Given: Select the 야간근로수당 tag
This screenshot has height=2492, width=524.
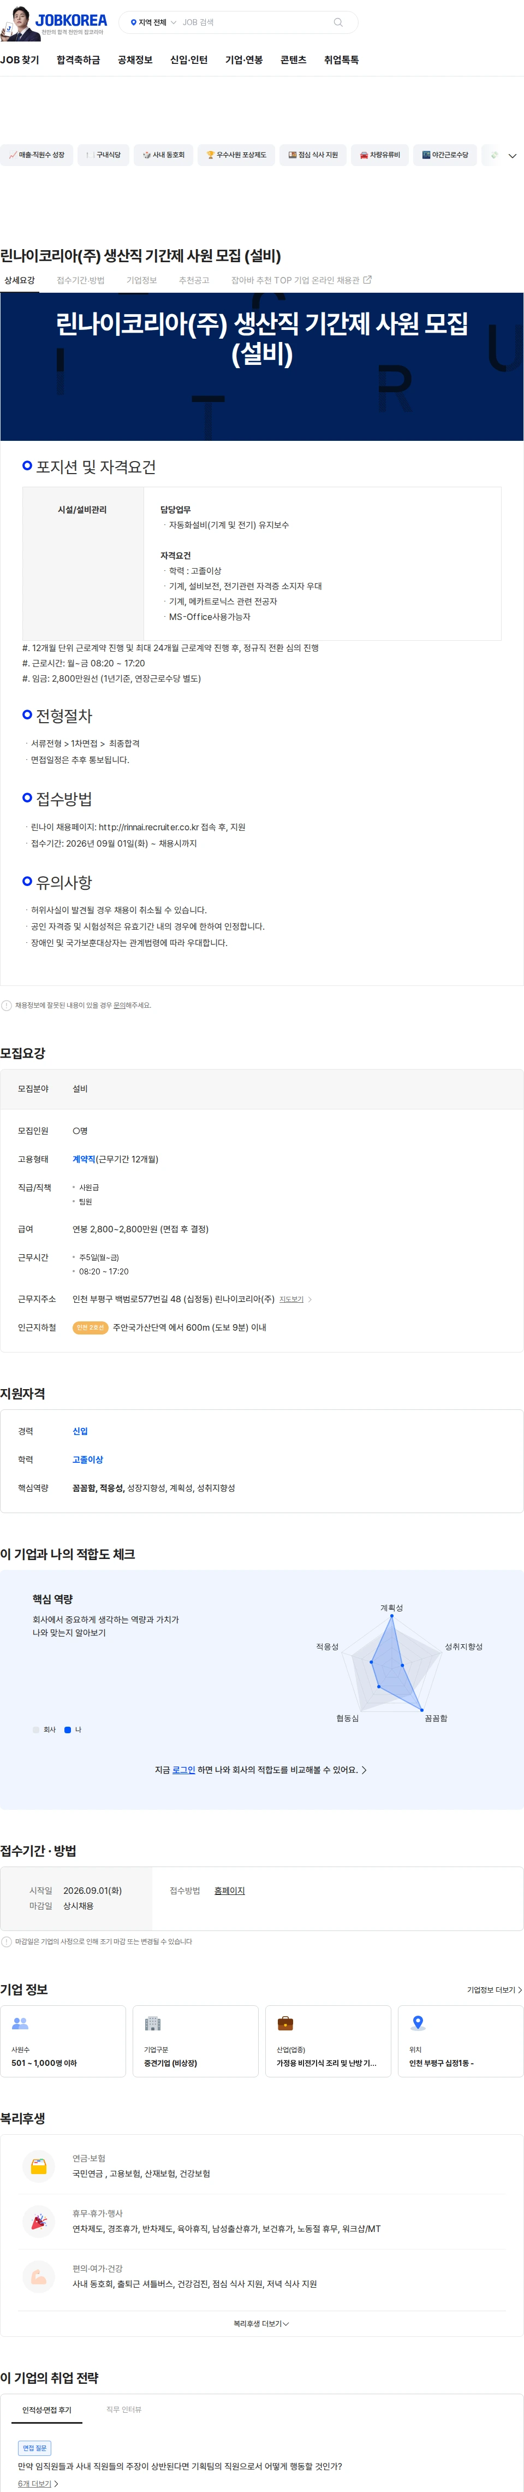Looking at the screenshot, I should click(445, 155).
